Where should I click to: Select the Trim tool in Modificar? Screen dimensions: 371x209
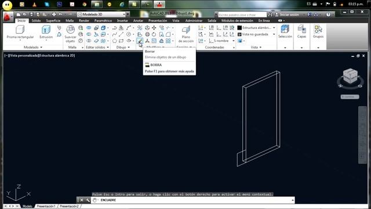168,28
